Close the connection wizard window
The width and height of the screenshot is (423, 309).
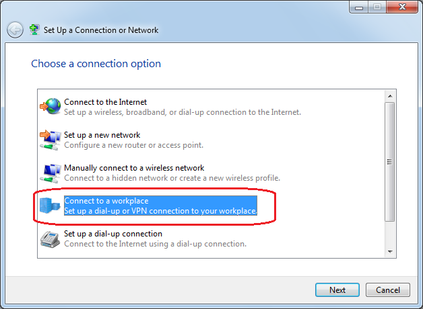click(x=401, y=7)
